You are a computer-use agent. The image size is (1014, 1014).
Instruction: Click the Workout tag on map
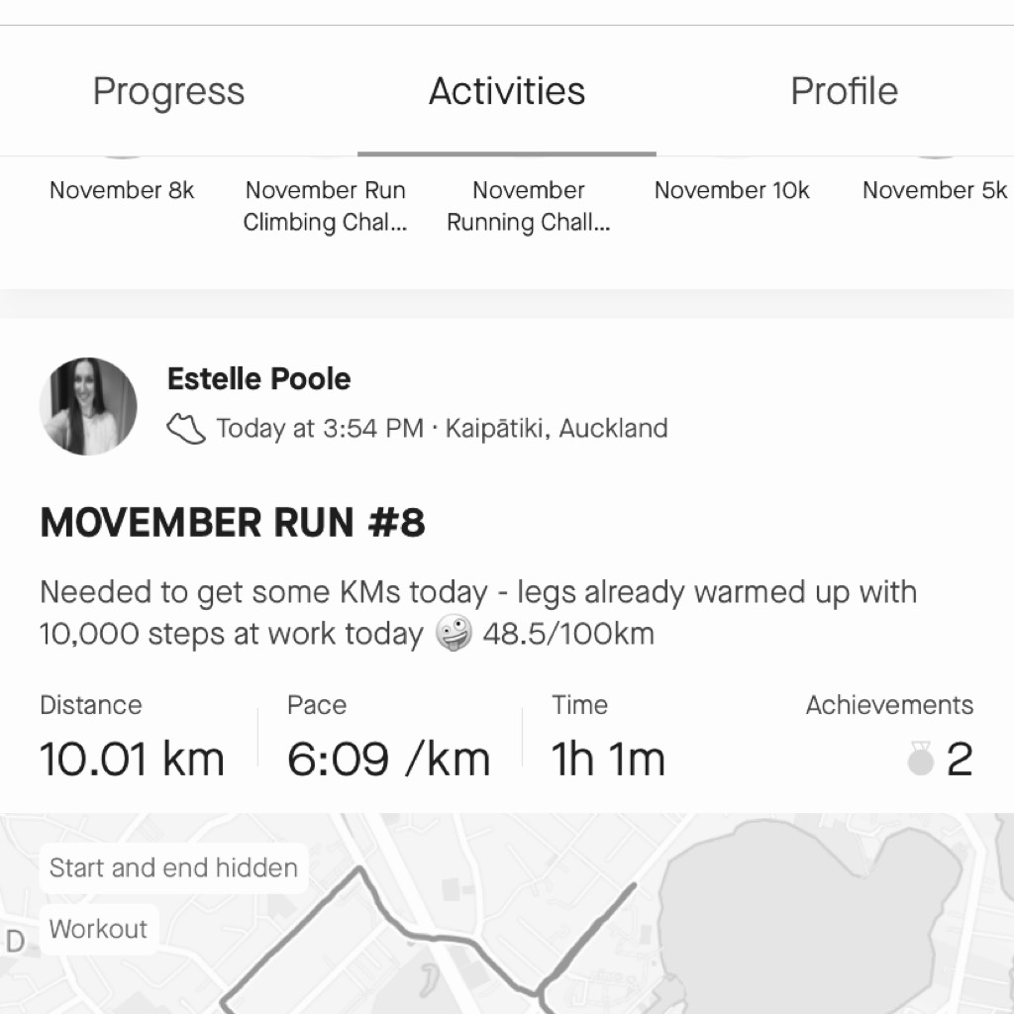tap(98, 929)
